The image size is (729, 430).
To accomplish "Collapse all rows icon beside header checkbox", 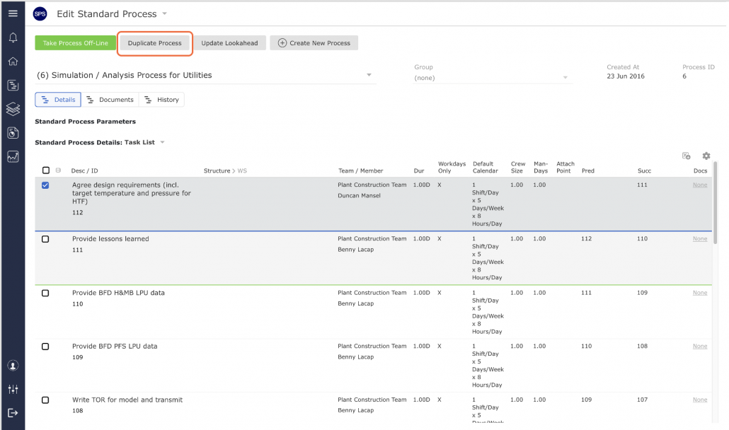I will tap(58, 170).
